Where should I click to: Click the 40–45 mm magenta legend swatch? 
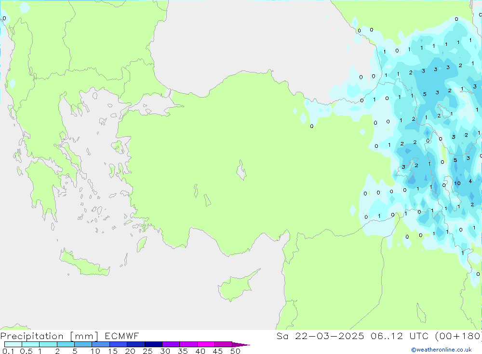click(x=206, y=344)
